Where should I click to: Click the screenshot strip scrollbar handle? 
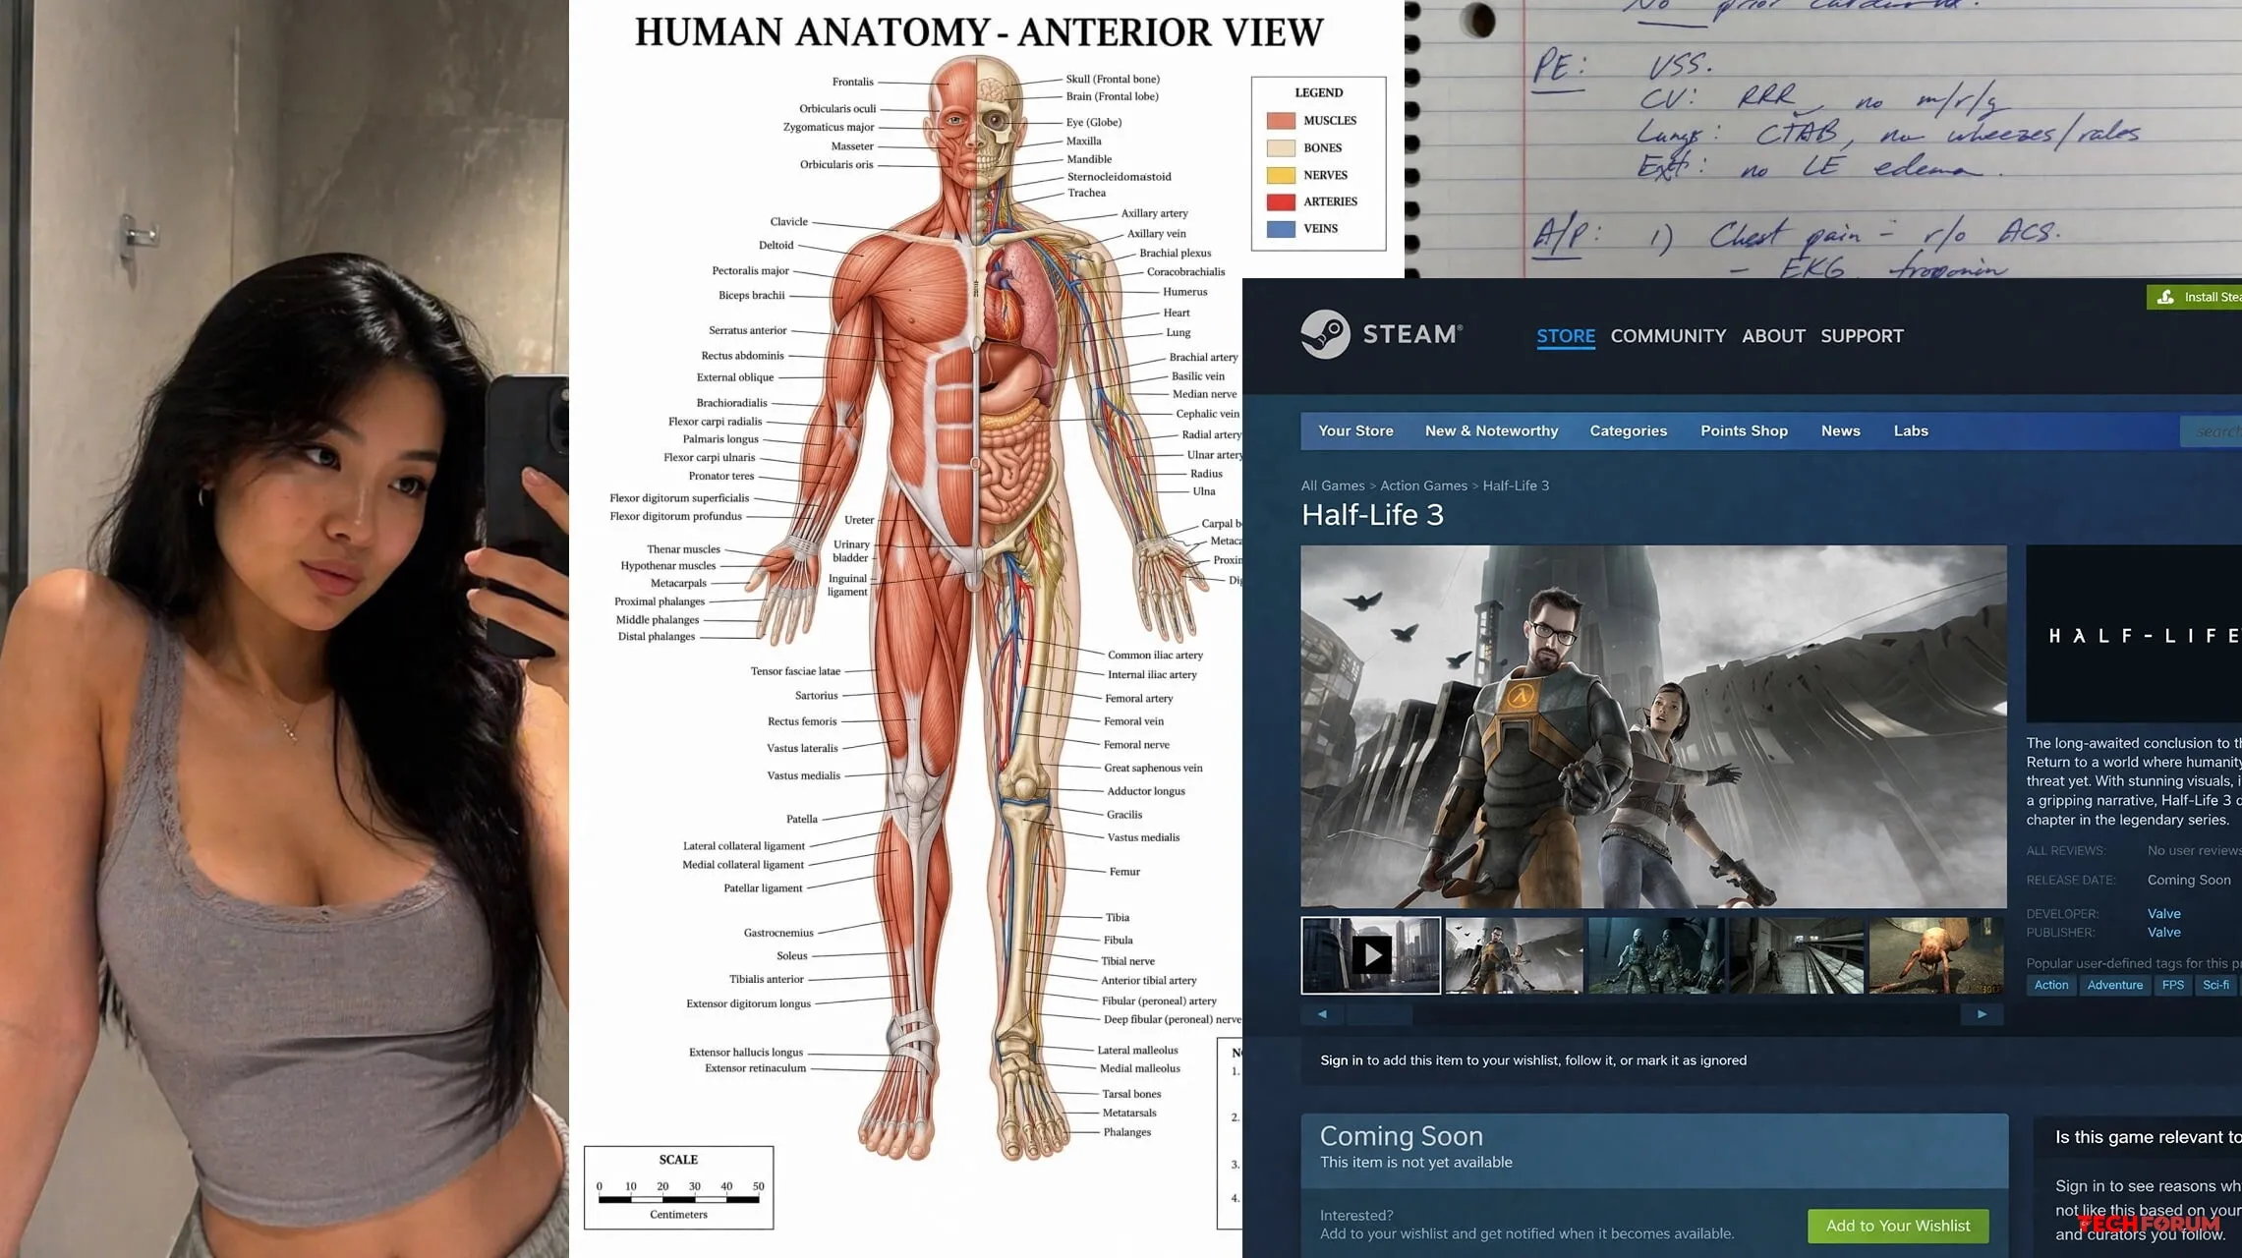tap(1379, 1014)
